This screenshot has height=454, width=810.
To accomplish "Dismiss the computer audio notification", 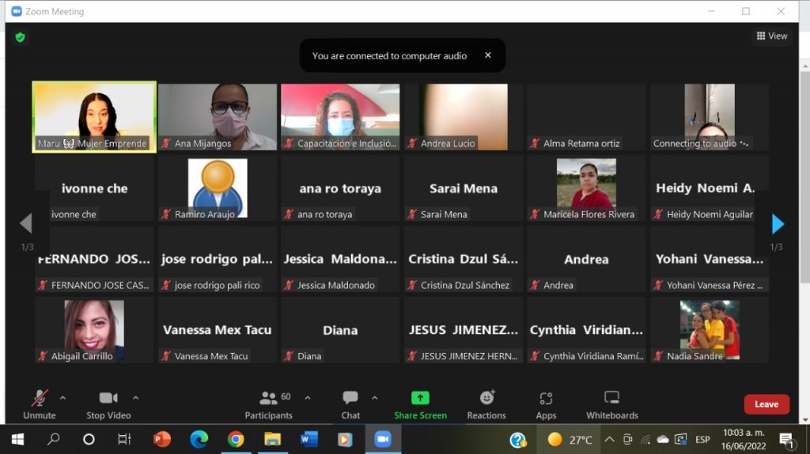I will point(487,55).
